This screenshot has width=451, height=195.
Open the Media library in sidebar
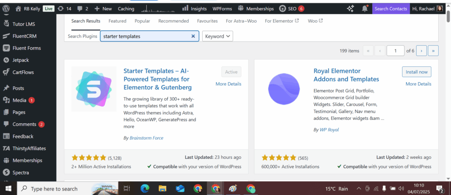18,100
